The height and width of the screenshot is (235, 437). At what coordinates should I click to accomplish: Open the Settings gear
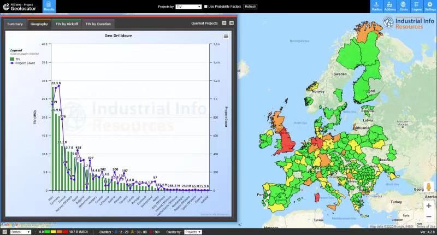coord(430,7)
